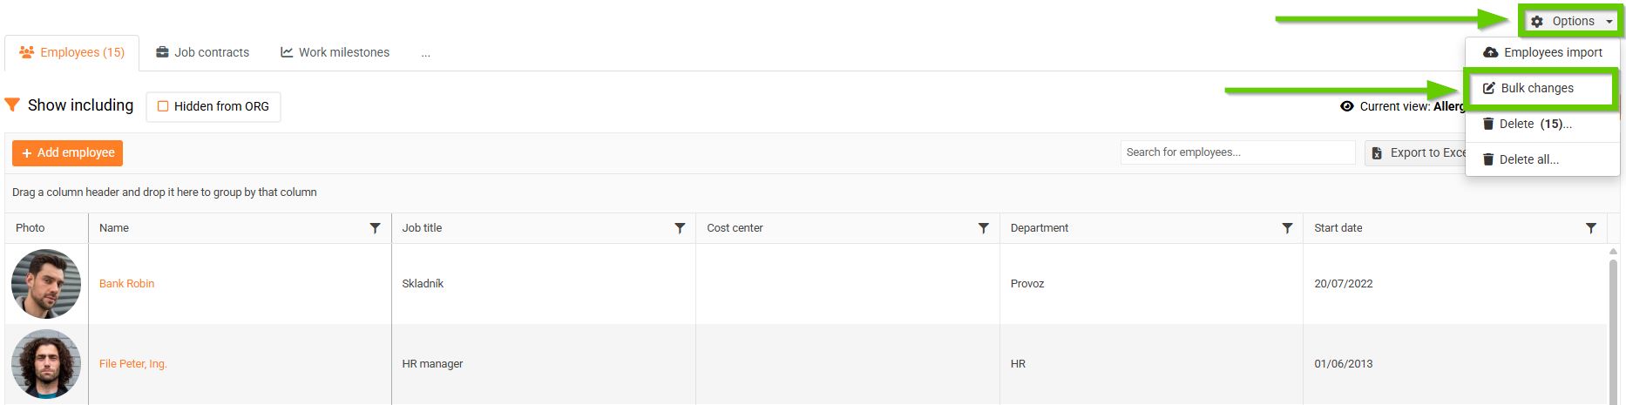
Task: Open the more tabs ellipsis
Action: 425,53
